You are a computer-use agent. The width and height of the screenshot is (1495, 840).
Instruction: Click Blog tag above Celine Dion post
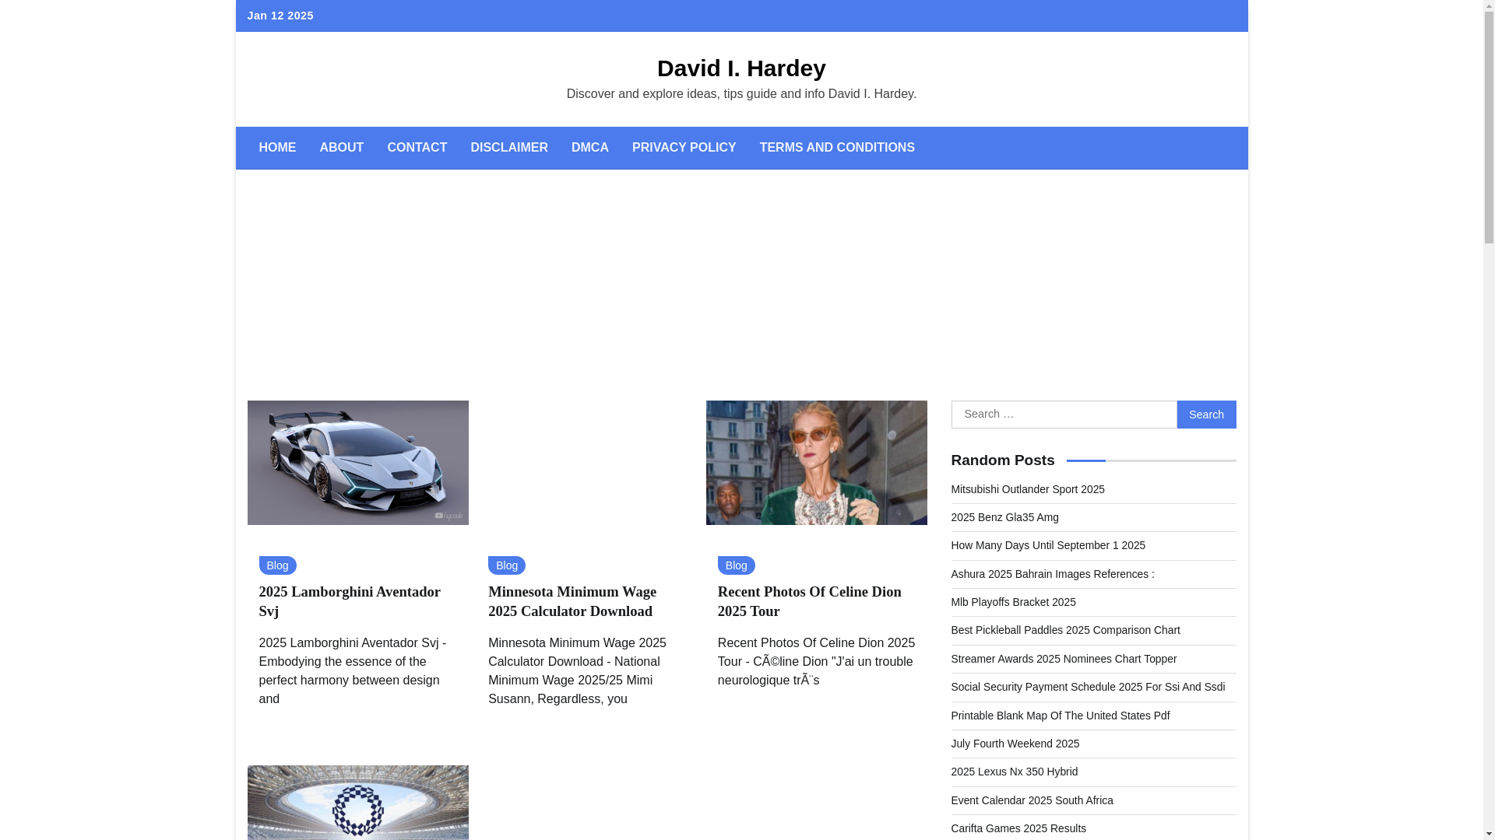pyautogui.click(x=737, y=565)
